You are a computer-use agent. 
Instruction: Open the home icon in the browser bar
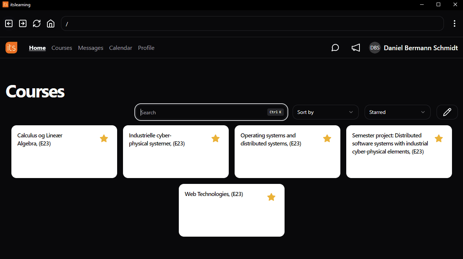[51, 23]
